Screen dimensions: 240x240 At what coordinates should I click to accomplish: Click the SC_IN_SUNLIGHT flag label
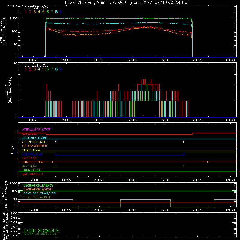click(34, 142)
